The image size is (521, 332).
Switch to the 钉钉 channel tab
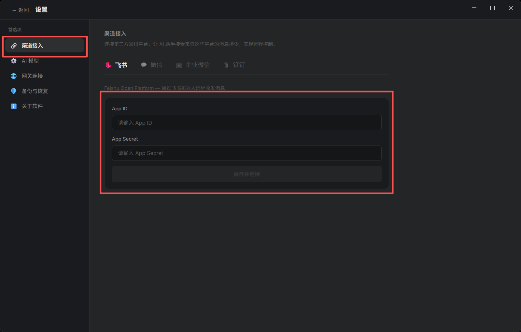234,65
